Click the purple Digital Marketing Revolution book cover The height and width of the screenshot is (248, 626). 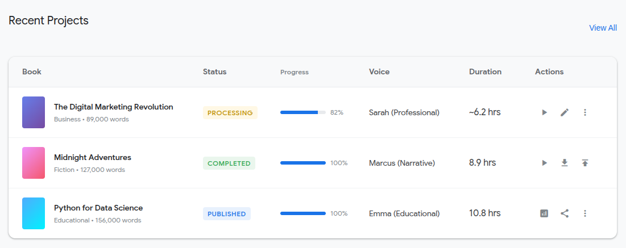coord(34,112)
